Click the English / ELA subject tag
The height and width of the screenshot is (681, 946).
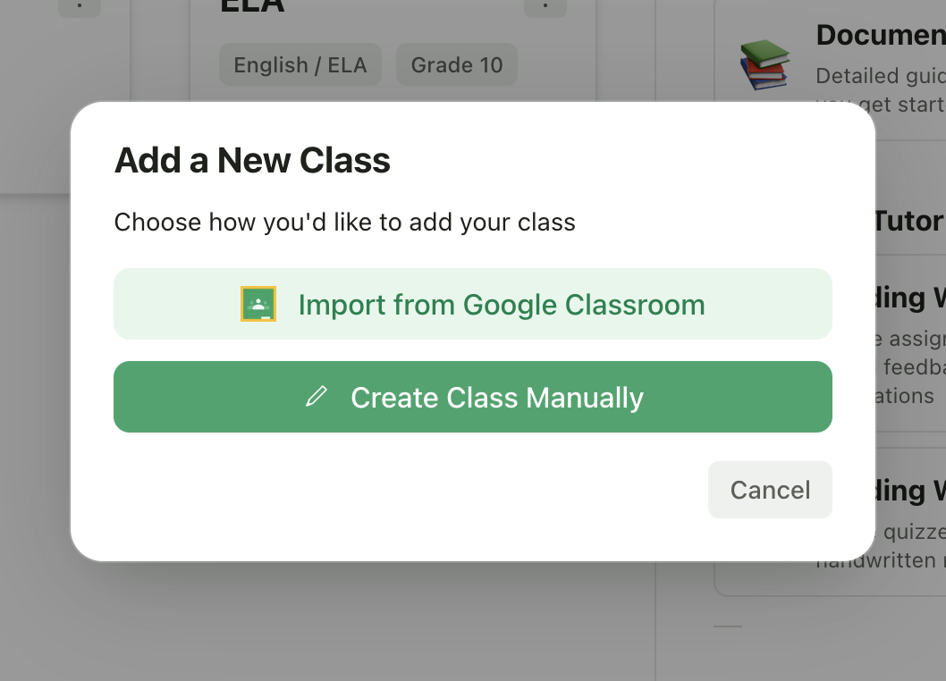pos(300,64)
